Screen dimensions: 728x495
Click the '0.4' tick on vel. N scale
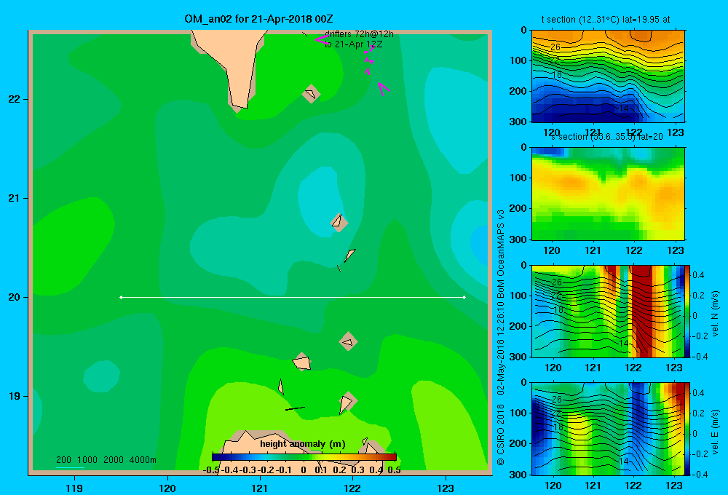point(698,275)
